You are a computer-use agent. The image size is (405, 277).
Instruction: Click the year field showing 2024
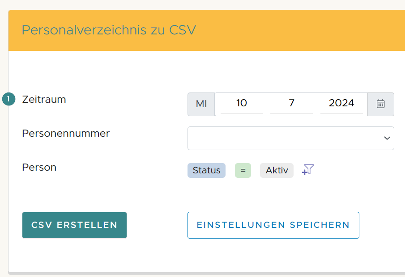coord(342,103)
